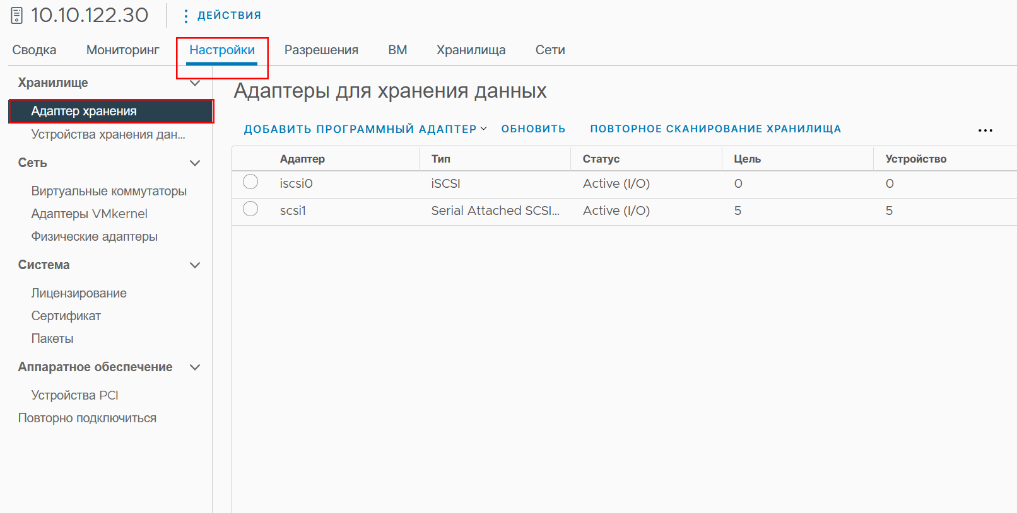
Task: Select the scsi1 adapter radio button
Action: pyautogui.click(x=250, y=209)
